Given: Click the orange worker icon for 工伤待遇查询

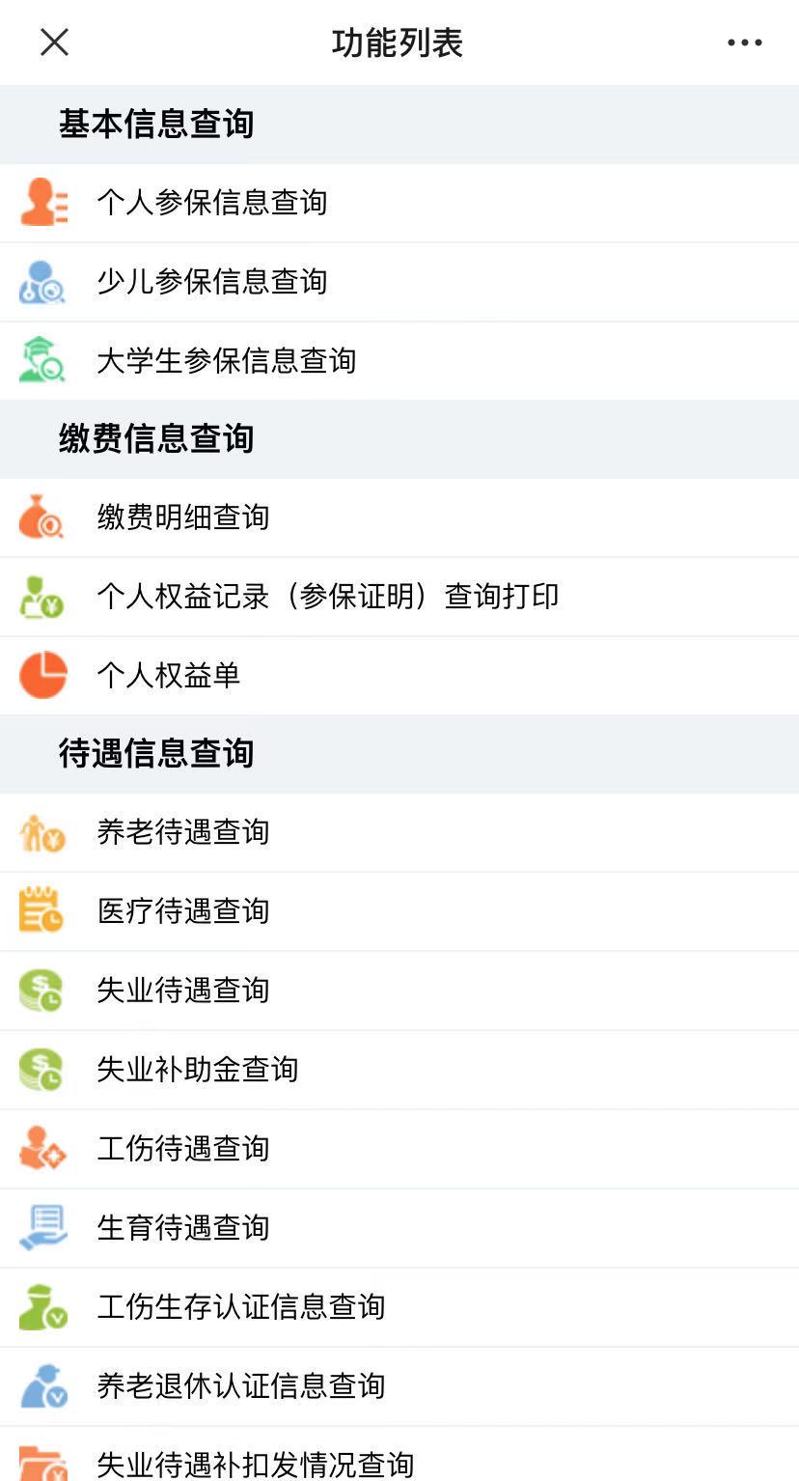Looking at the screenshot, I should point(42,1148).
